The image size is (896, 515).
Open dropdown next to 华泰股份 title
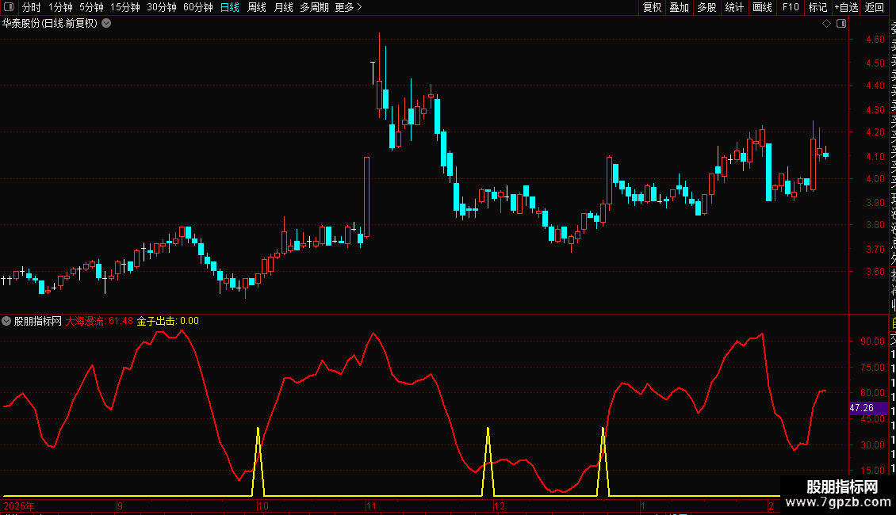point(106,24)
